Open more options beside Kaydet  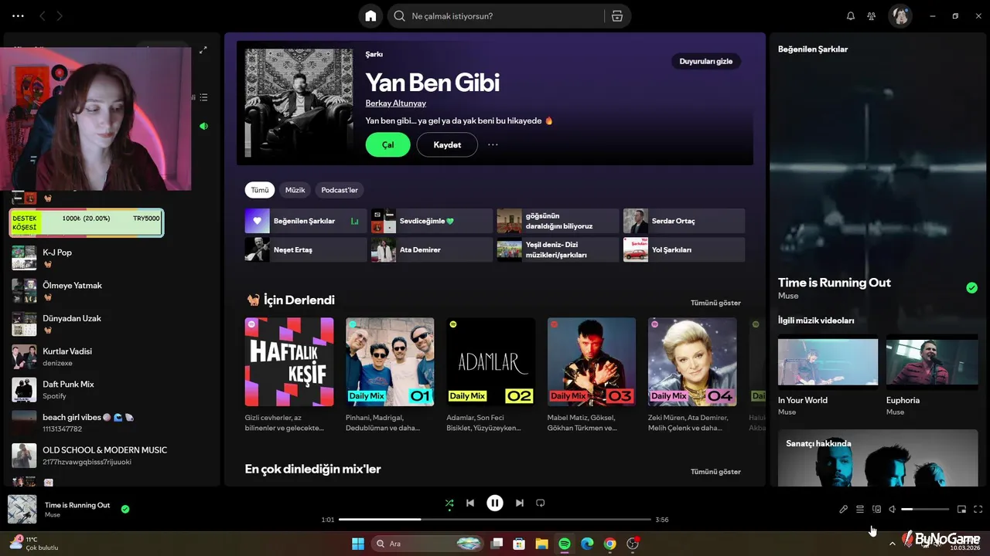tap(493, 144)
